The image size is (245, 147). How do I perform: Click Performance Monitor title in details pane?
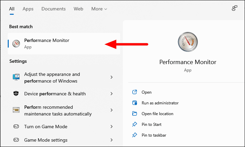188,62
